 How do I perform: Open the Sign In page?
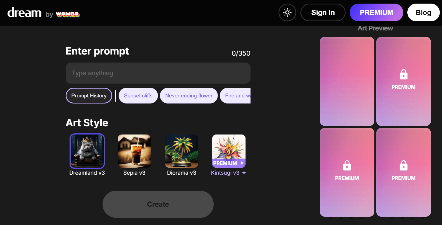(323, 12)
